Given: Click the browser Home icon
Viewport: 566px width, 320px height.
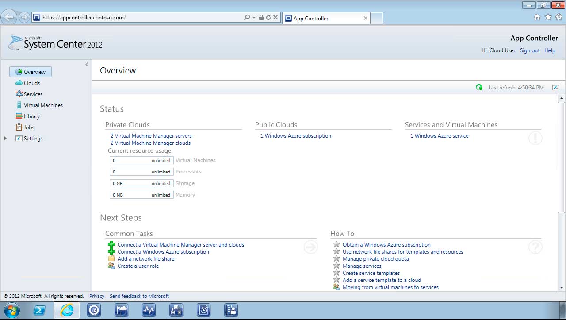Looking at the screenshot, I should click(537, 17).
